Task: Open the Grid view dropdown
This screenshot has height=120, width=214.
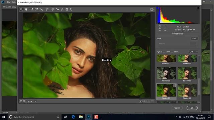Action: (x=193, y=52)
